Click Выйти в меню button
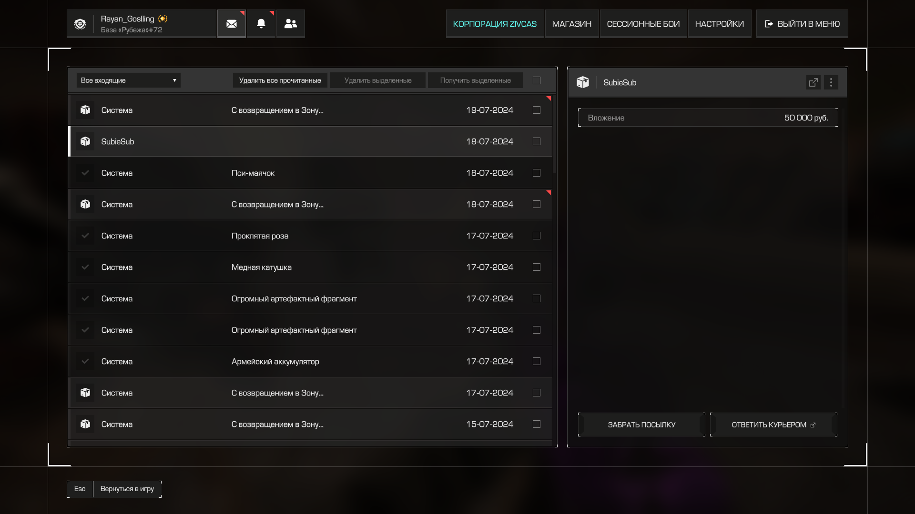Image resolution: width=915 pixels, height=514 pixels. tap(802, 24)
